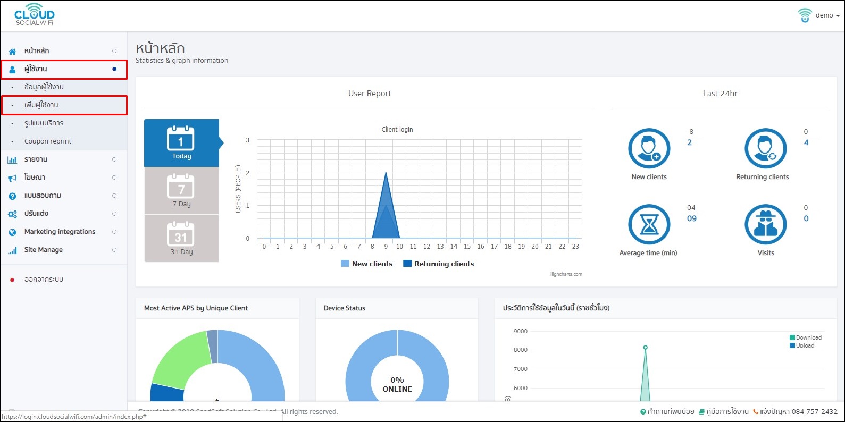Click the Average time hourglass icon
This screenshot has height=422, width=845.
(649, 224)
